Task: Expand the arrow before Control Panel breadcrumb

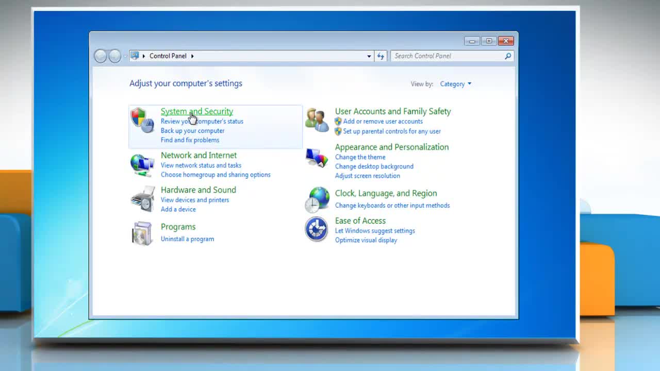Action: pos(144,56)
